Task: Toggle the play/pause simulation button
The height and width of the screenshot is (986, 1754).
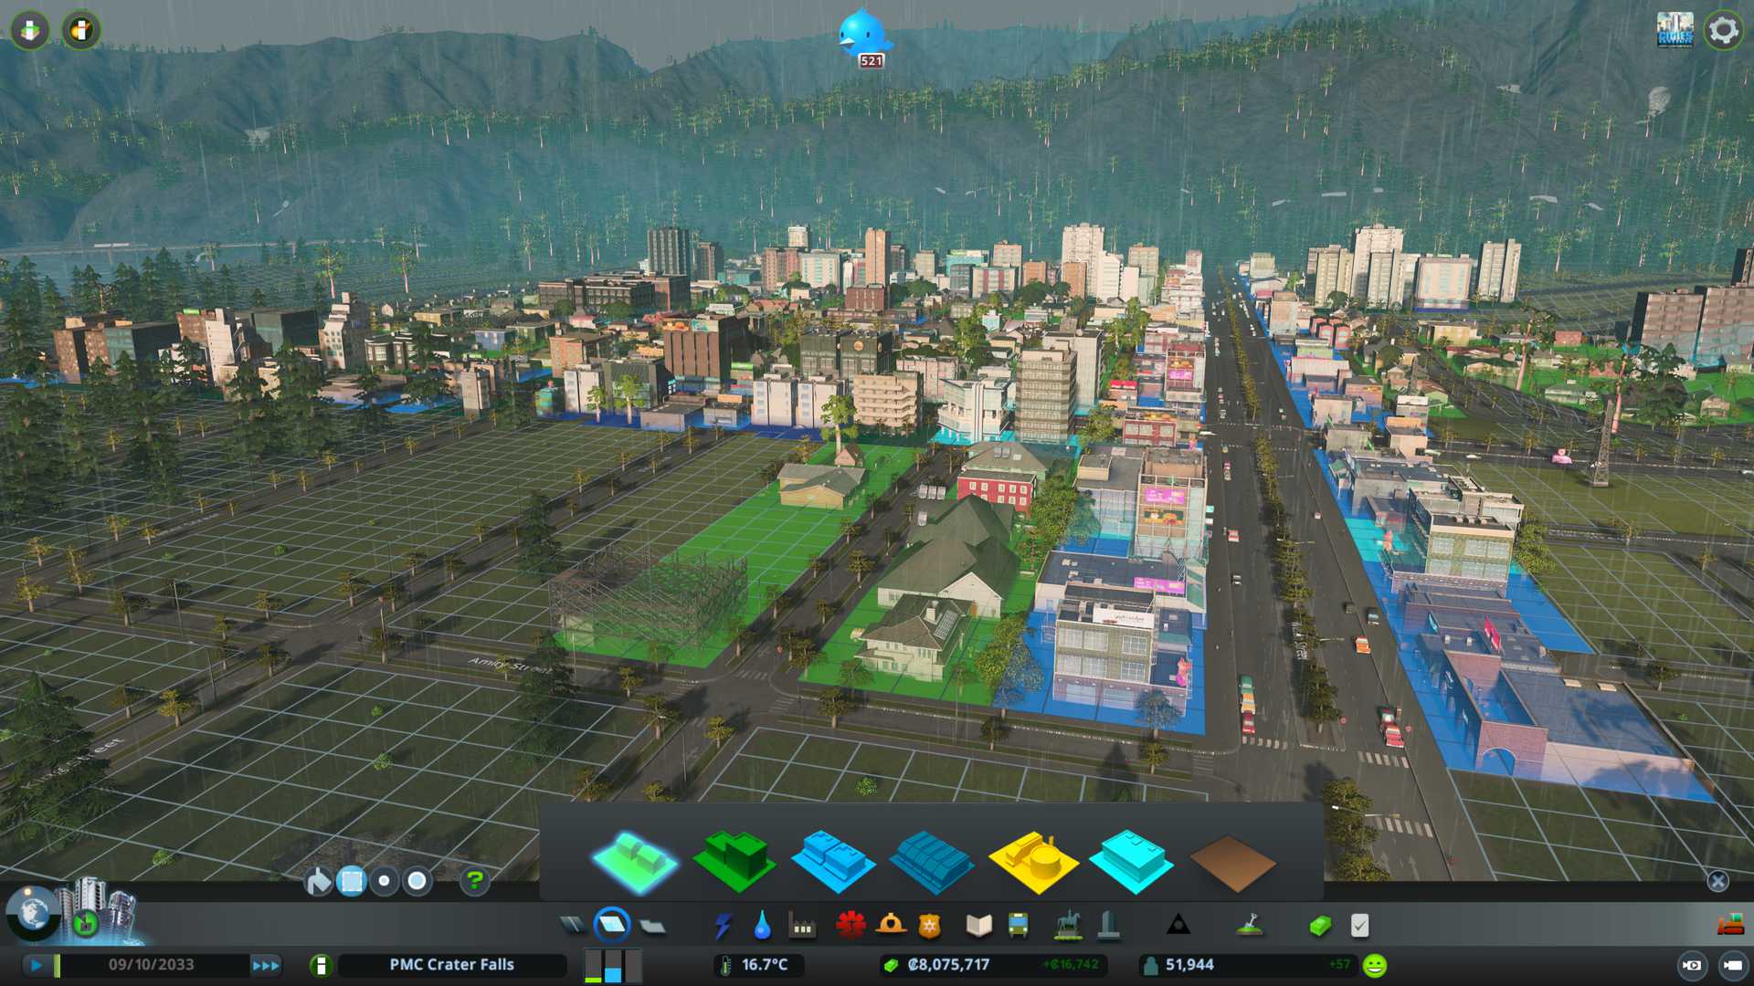Action: (x=37, y=965)
